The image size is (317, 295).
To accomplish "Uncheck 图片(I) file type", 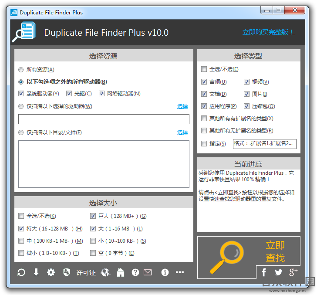I will tap(246, 94).
